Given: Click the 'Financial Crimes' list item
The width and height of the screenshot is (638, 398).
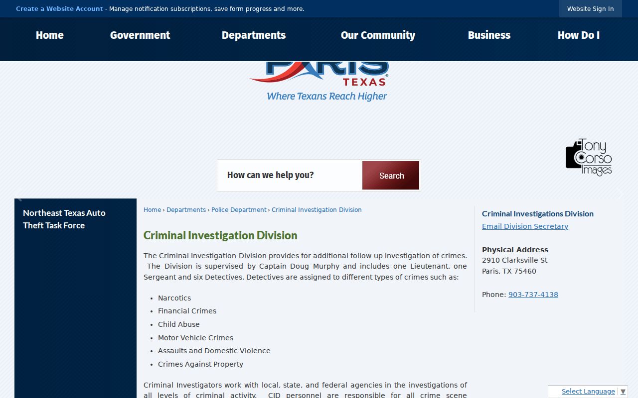Looking at the screenshot, I should [187, 311].
